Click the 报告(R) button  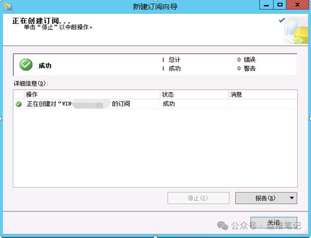point(266,198)
